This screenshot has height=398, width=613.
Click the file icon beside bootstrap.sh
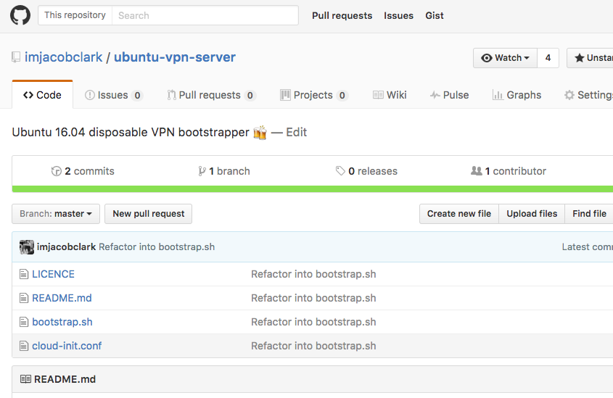click(24, 322)
